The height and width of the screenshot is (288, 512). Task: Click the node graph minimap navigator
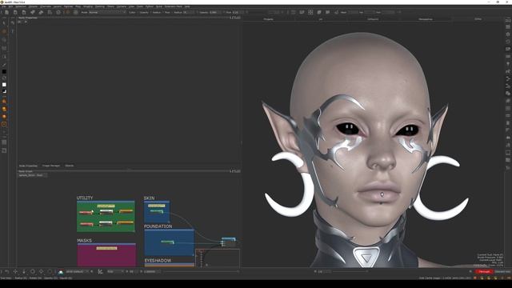218,258
